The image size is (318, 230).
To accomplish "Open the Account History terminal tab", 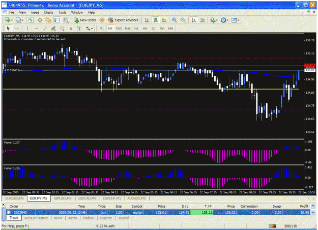I will pos(36,218).
